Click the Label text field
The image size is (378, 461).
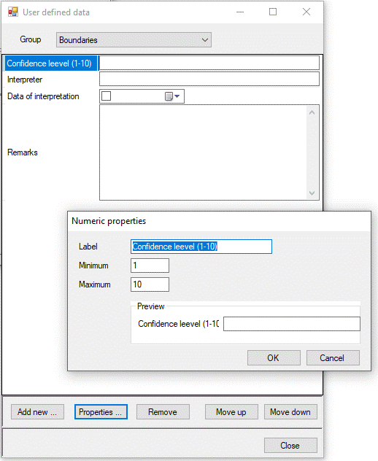[x=201, y=247]
